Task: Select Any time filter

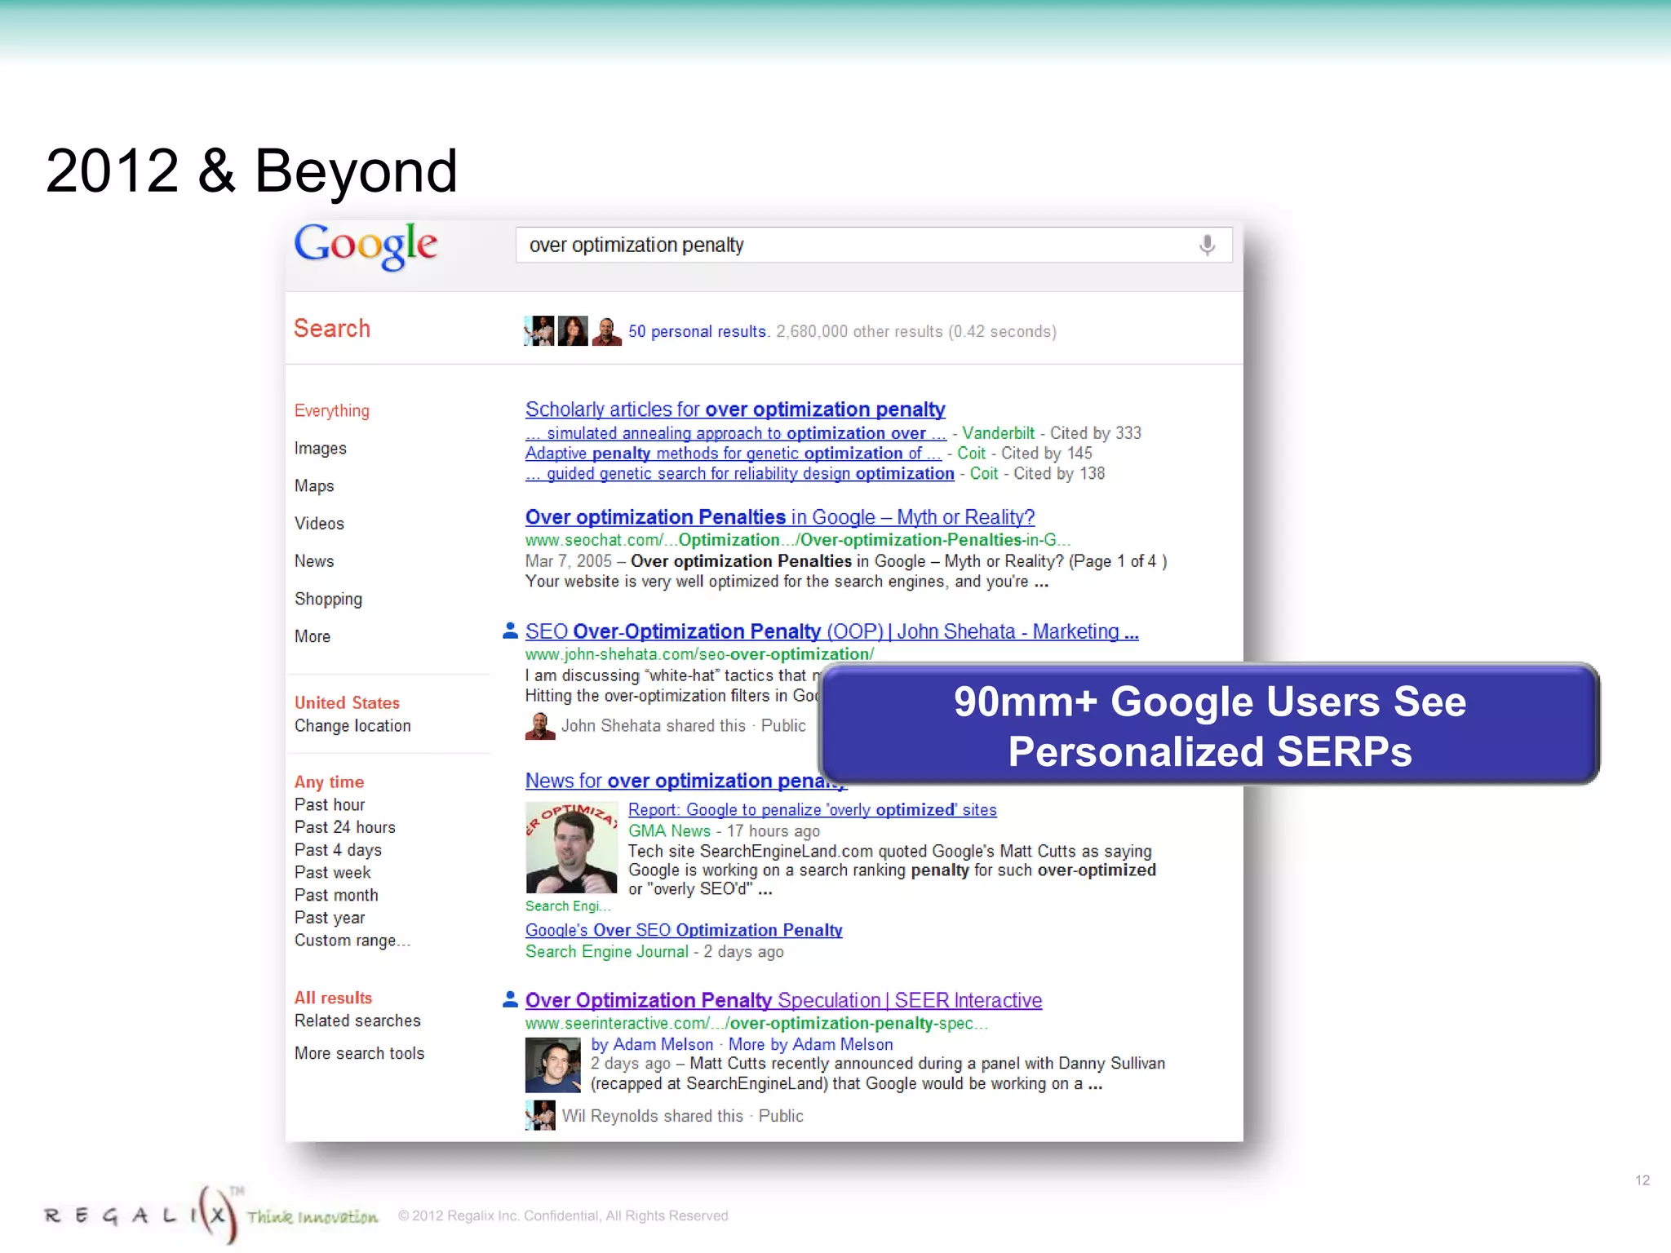Action: [329, 781]
